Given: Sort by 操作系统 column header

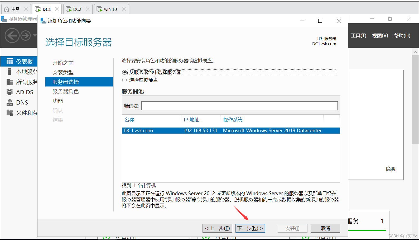Looking at the screenshot, I should point(233,120).
